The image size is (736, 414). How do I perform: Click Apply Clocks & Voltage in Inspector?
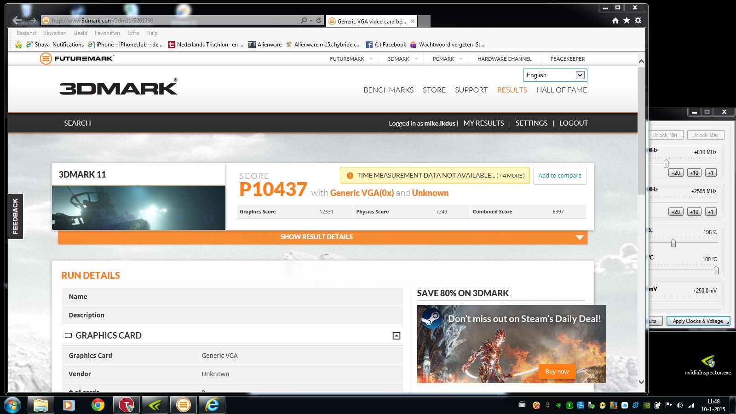pyautogui.click(x=698, y=321)
